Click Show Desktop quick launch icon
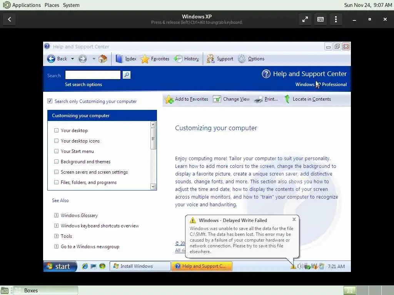Viewport: 394px width, 295px height. click(x=93, y=267)
